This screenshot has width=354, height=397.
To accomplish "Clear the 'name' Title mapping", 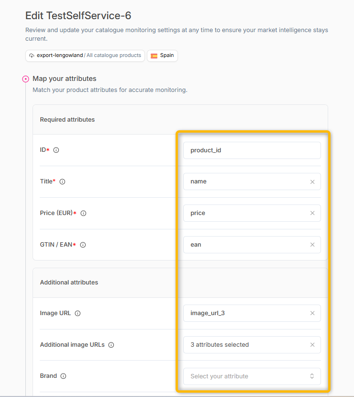I will (x=312, y=182).
